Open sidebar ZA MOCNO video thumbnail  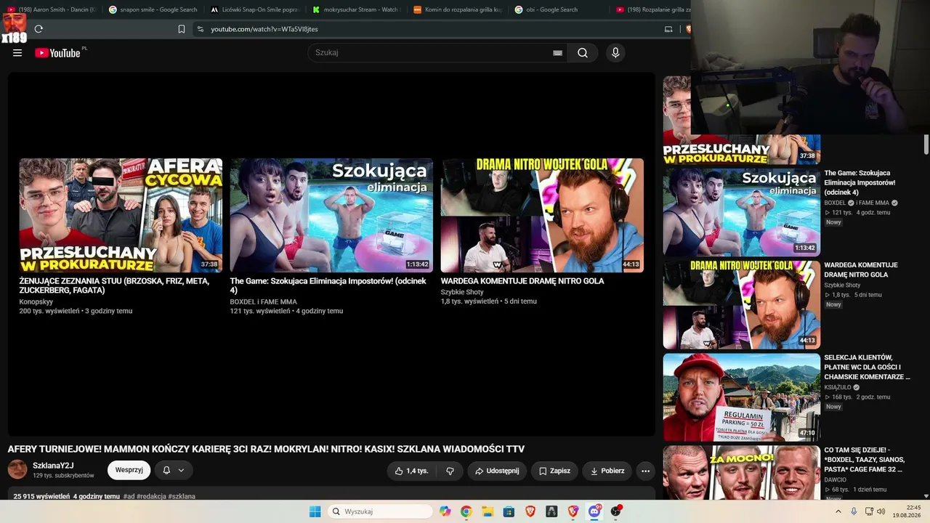point(742,472)
